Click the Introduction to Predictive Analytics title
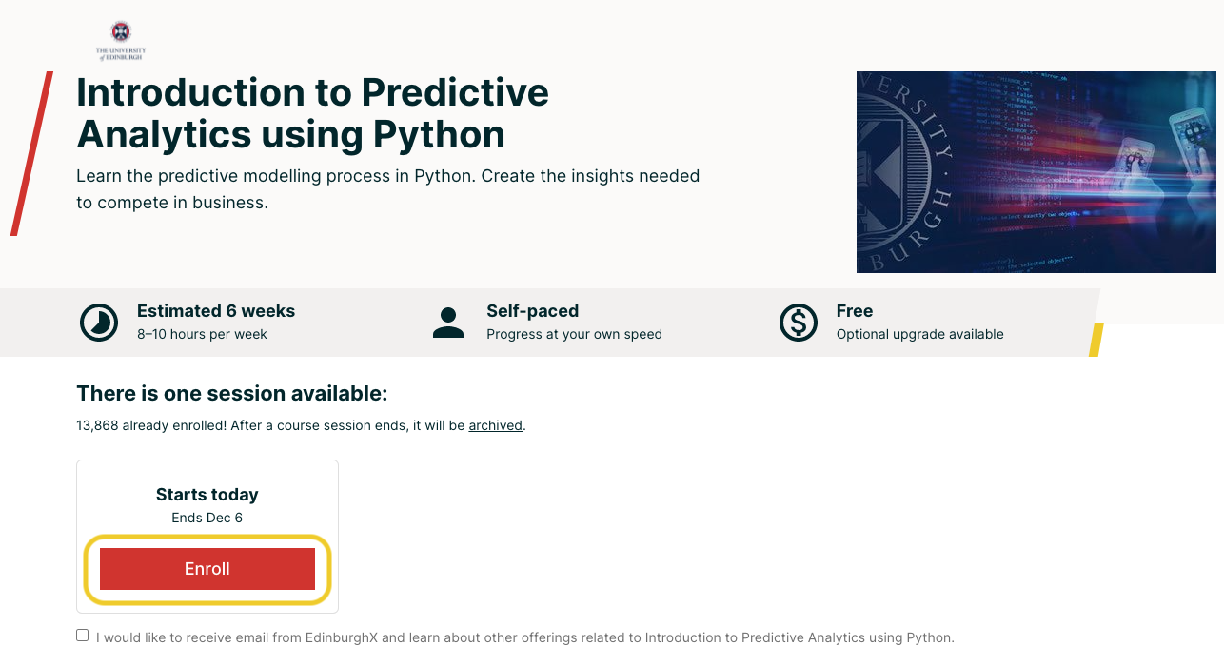This screenshot has width=1224, height=666. point(312,113)
